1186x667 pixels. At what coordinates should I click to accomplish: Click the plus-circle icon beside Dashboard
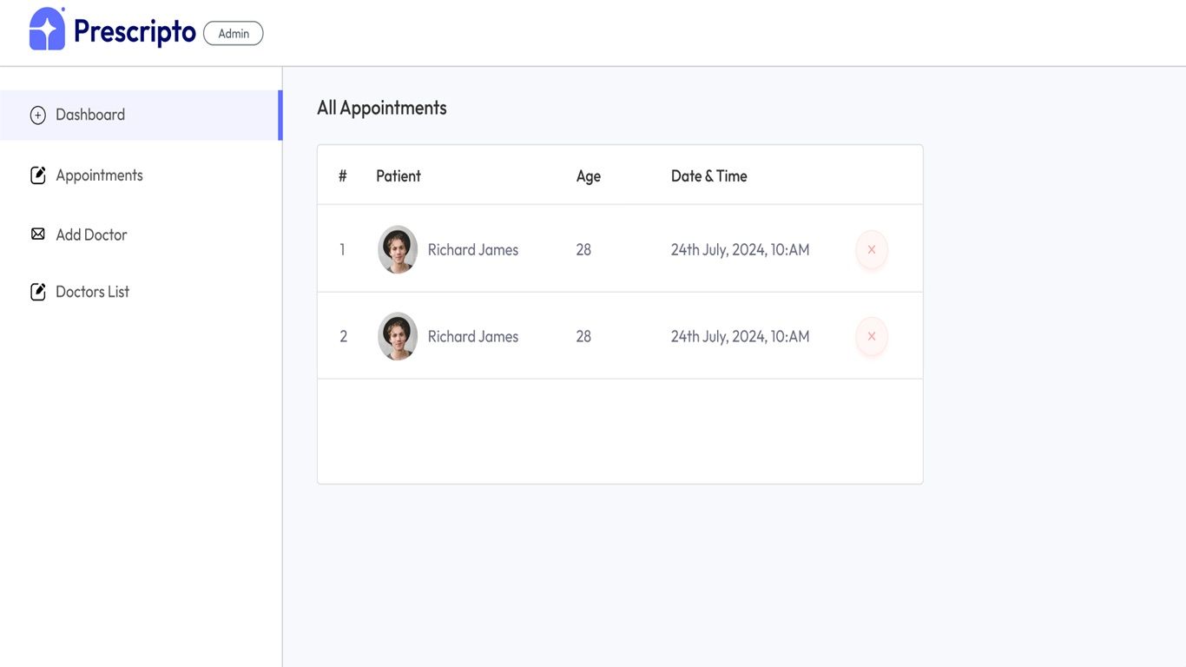[x=38, y=116]
